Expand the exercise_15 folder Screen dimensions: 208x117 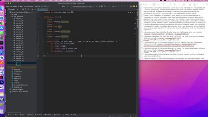tap(12, 50)
